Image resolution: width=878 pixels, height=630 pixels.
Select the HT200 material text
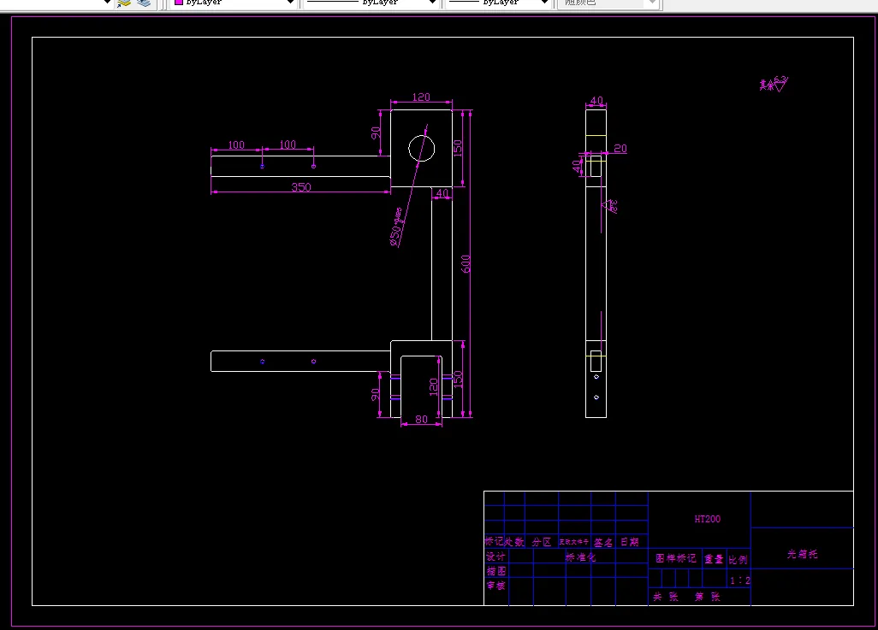(x=707, y=519)
